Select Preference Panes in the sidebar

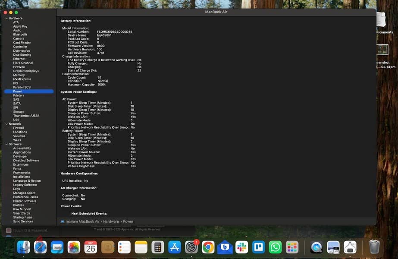(25, 197)
